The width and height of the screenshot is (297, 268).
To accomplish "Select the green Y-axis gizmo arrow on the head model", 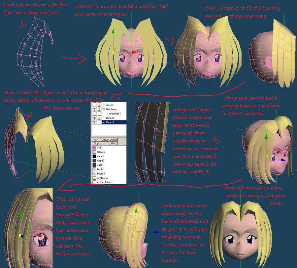I will (114, 31).
